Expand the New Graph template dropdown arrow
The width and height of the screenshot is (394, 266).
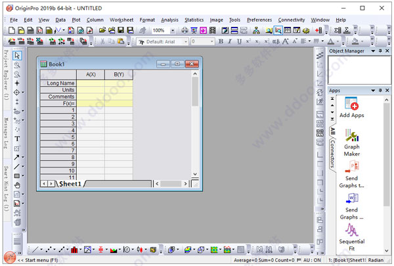pos(64,30)
